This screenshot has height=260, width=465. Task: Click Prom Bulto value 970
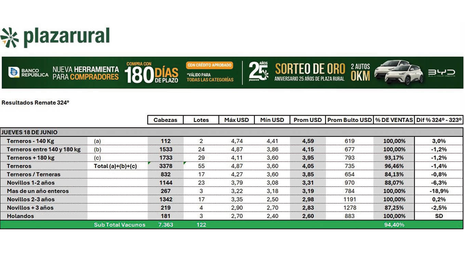click(349, 183)
